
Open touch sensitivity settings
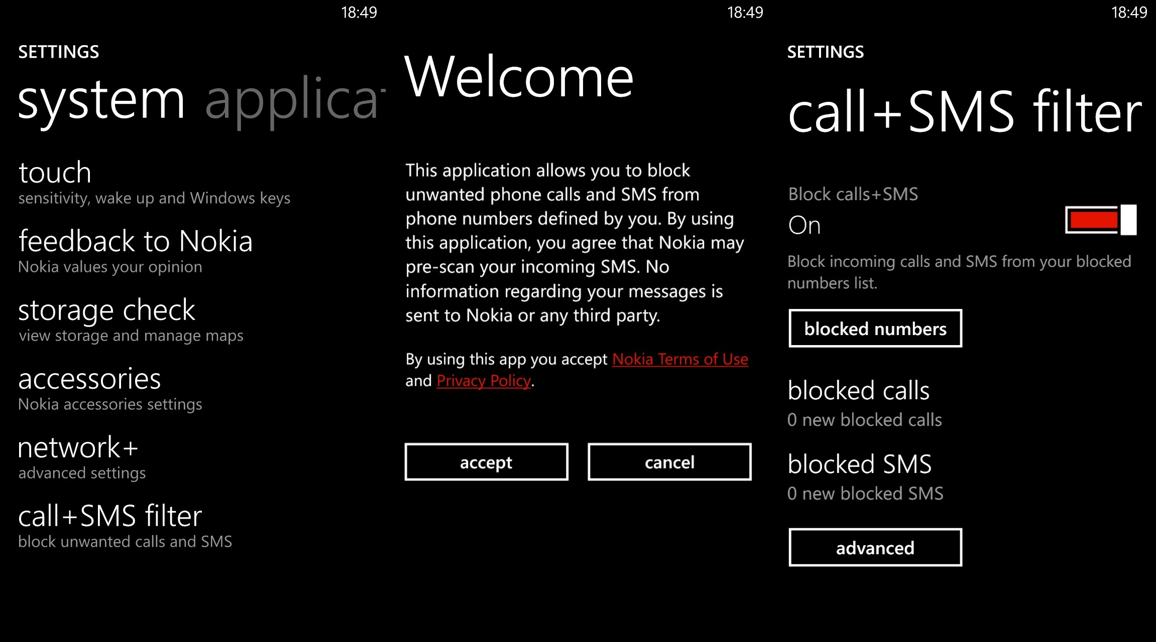(54, 172)
